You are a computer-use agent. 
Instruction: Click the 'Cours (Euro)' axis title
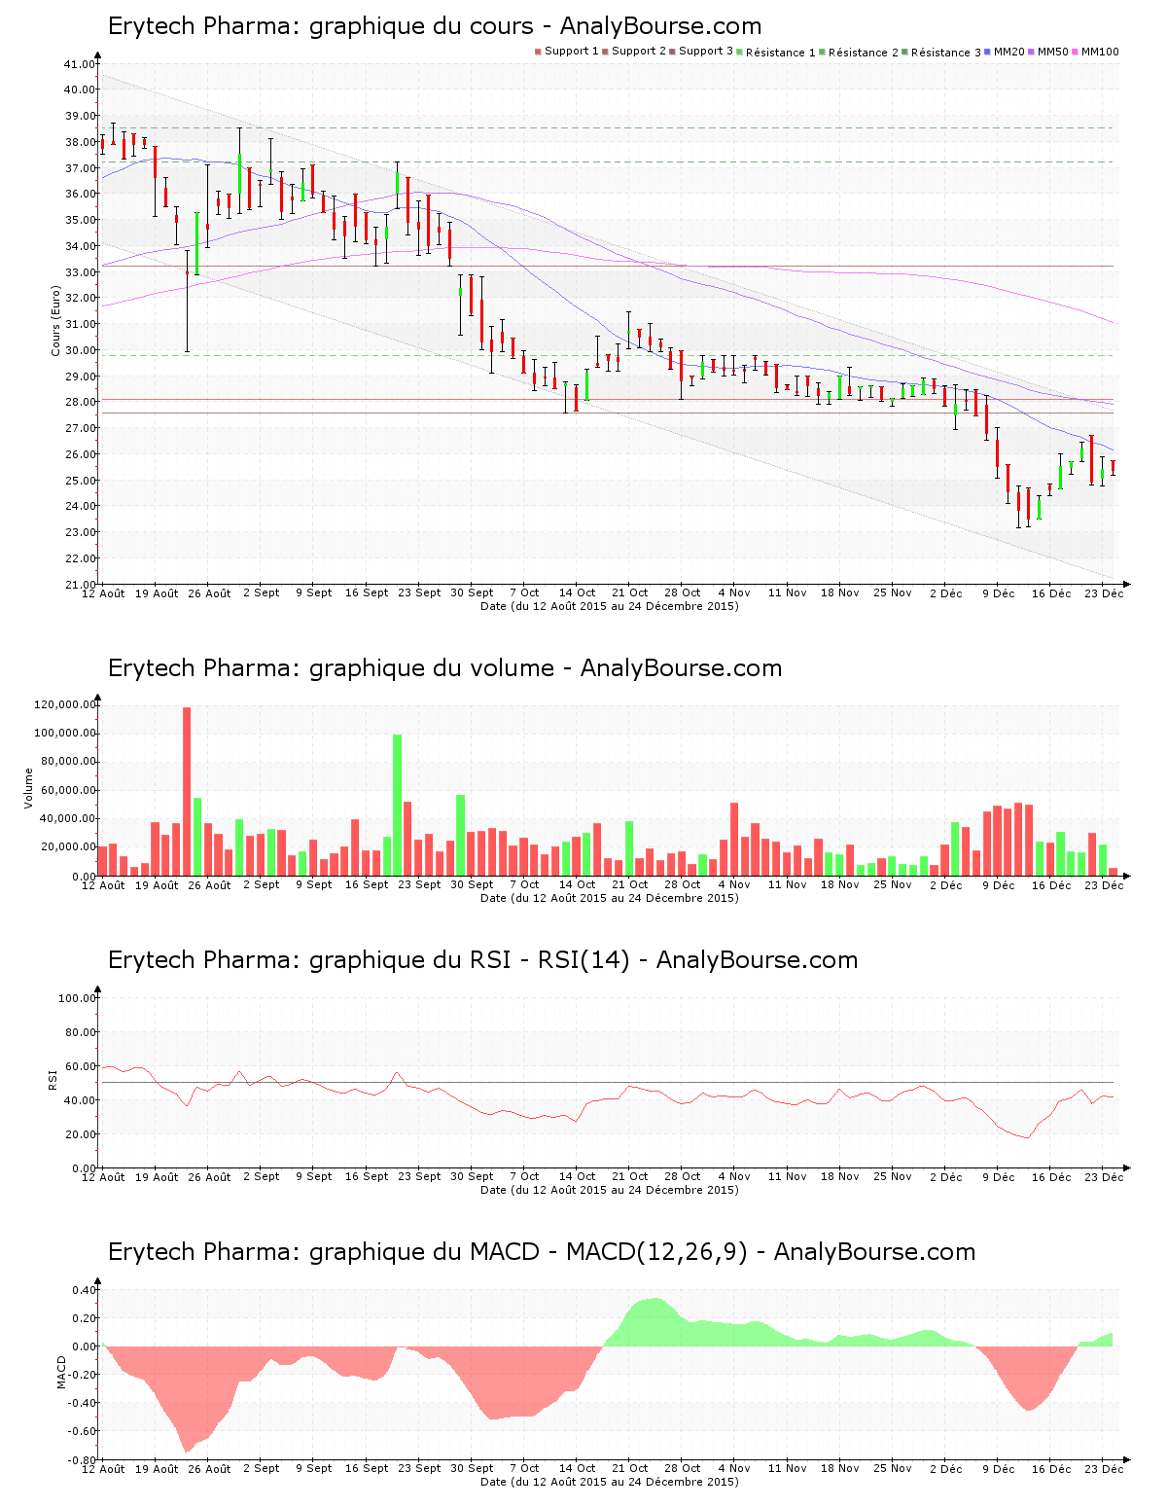pos(55,321)
